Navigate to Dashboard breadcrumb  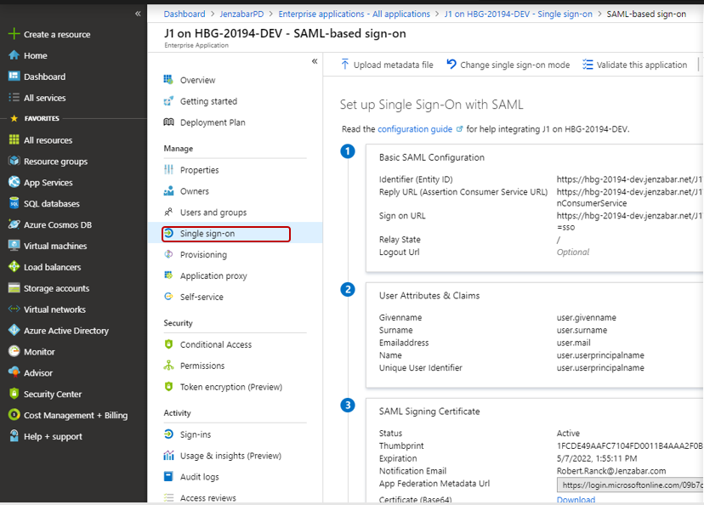click(x=184, y=14)
